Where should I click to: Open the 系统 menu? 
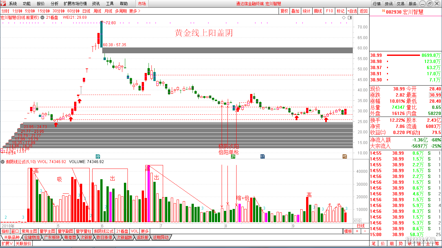(x=13, y=4)
